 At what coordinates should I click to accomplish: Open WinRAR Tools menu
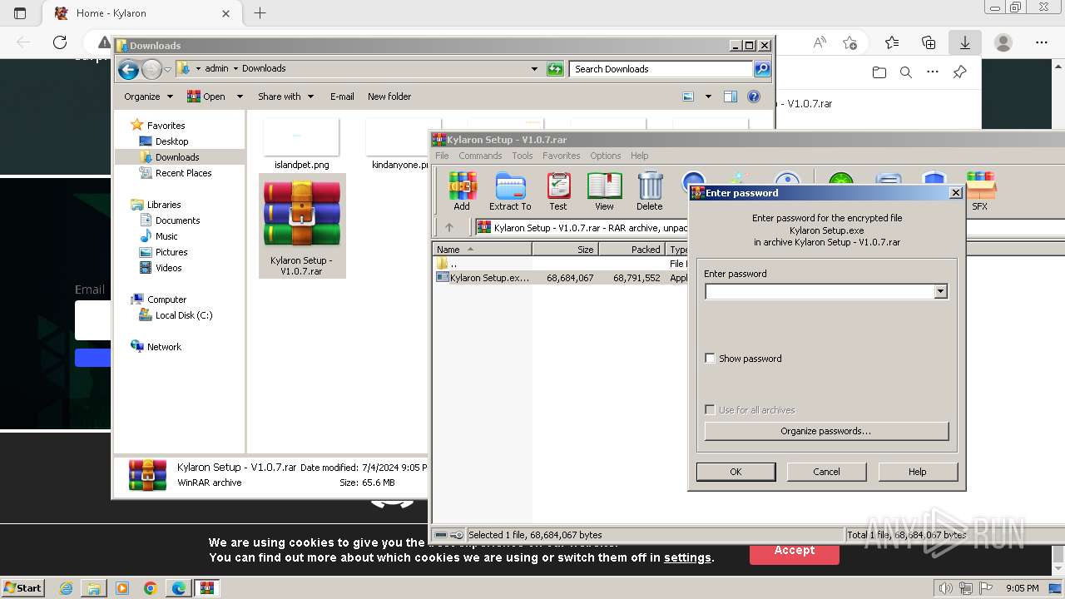523,156
